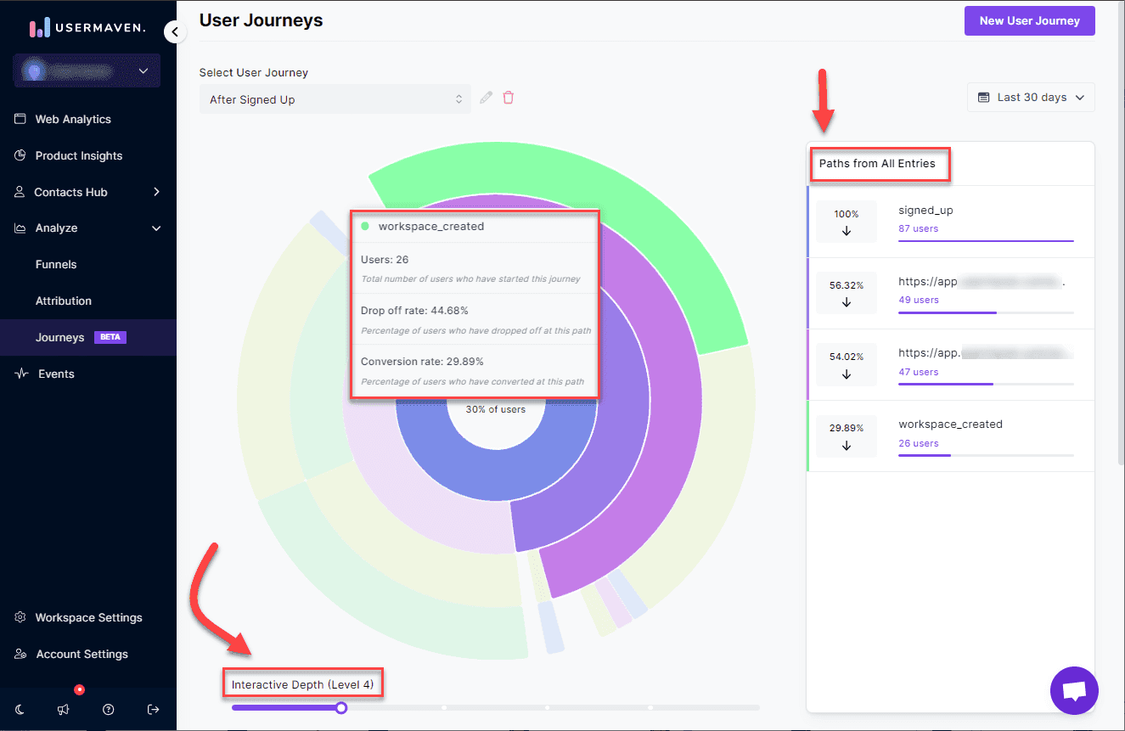Open the After Signed Up journey selector
The image size is (1125, 731).
335,99
